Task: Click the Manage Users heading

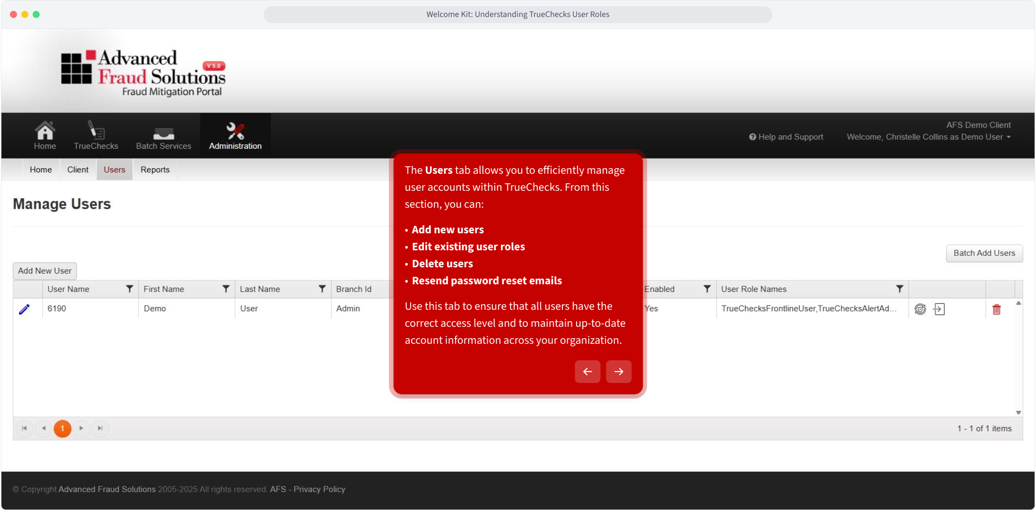Action: click(x=62, y=204)
